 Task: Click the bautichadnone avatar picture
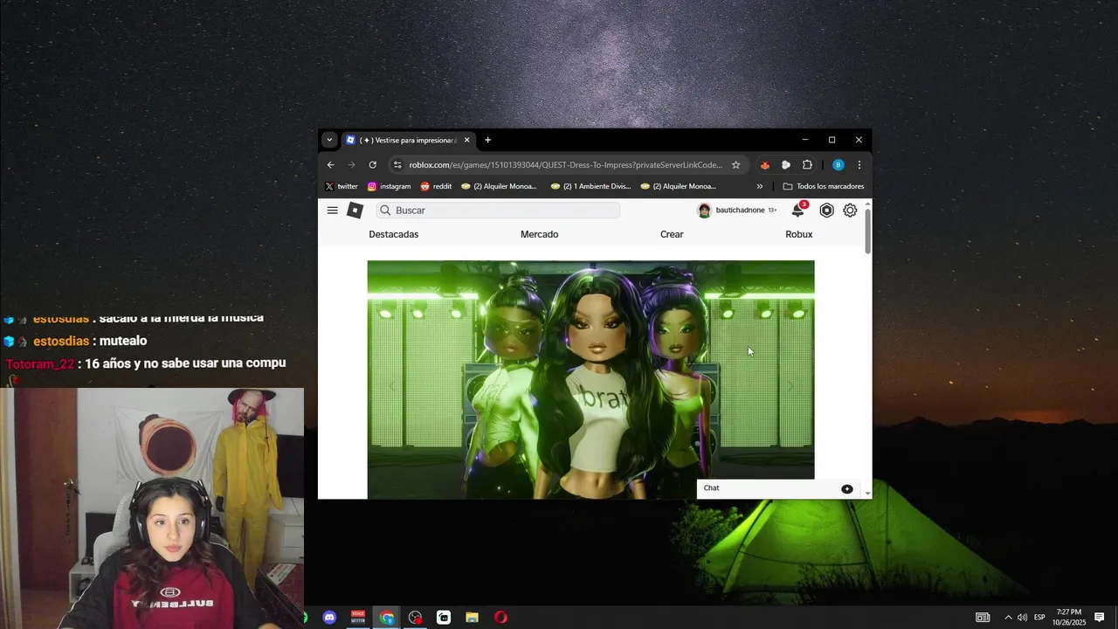tap(704, 211)
